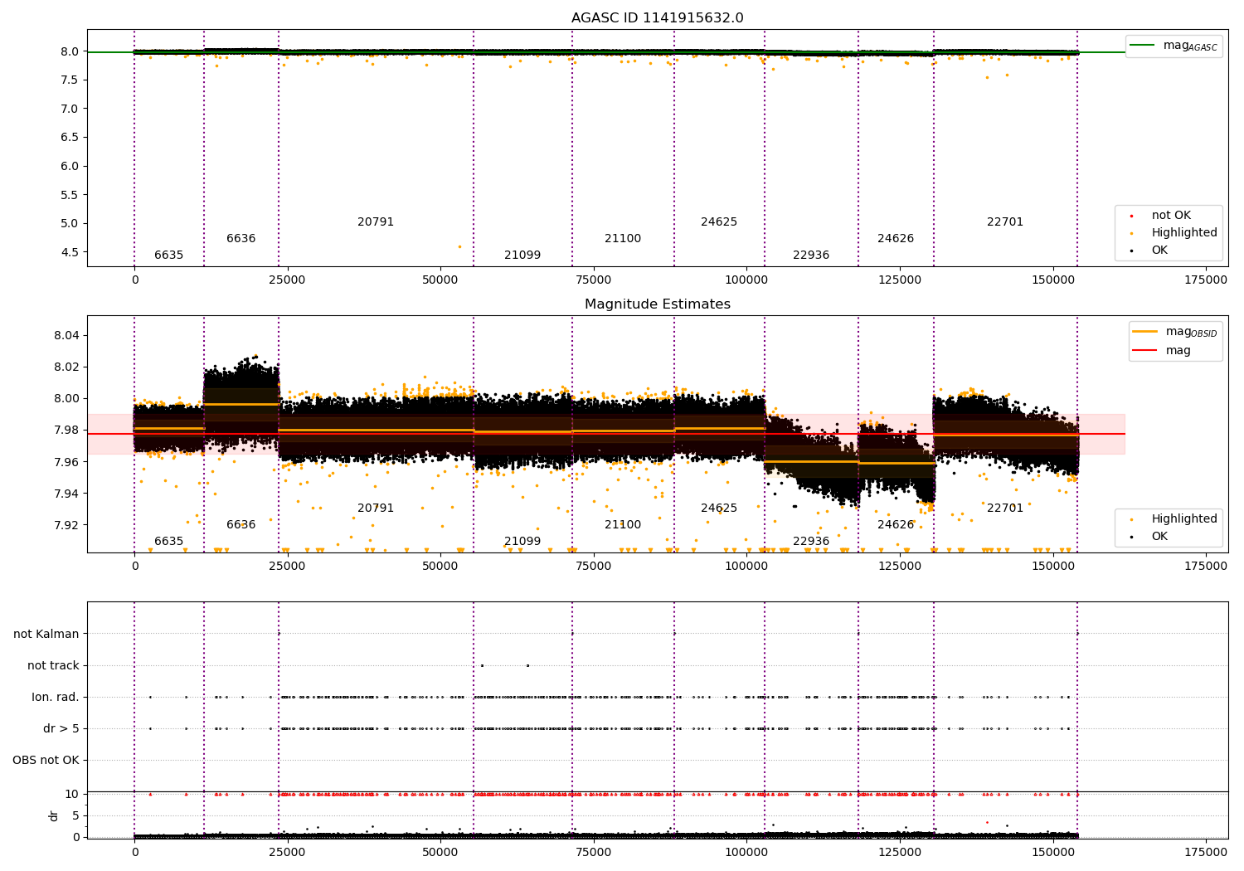Click the red 'mag' legend entry
The width and height of the screenshot is (1244, 871).
pyautogui.click(x=1161, y=351)
